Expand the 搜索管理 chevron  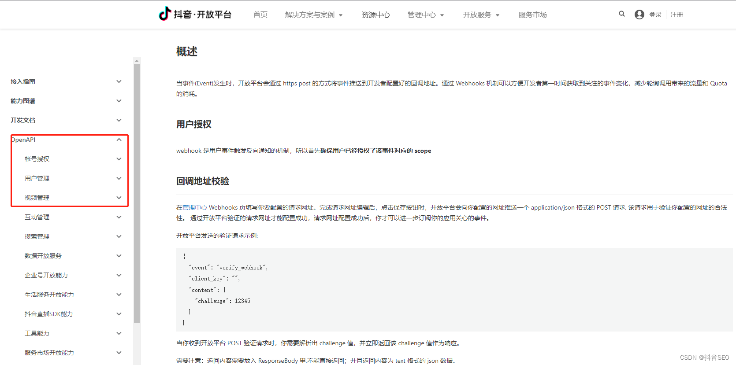pos(119,236)
